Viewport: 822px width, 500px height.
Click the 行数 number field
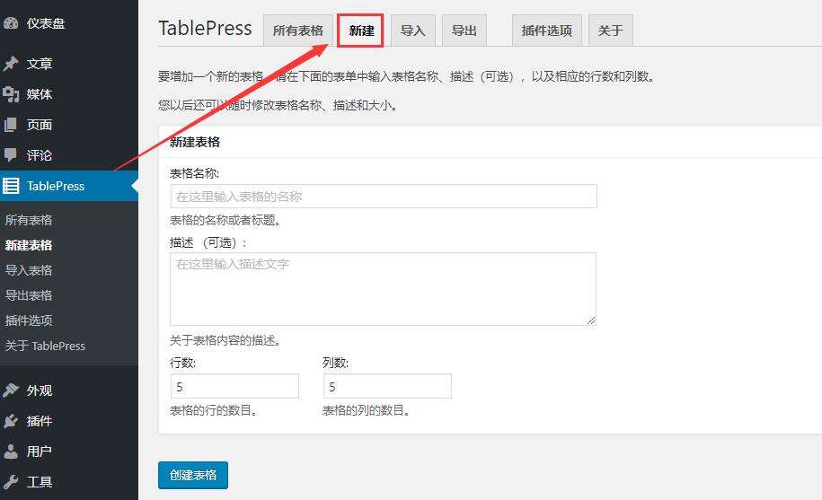234,386
